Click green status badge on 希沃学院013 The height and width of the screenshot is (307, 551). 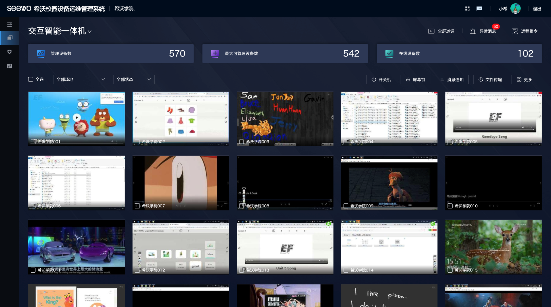329,224
